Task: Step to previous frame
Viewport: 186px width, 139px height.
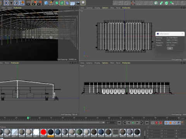Action: click(x=129, y=123)
